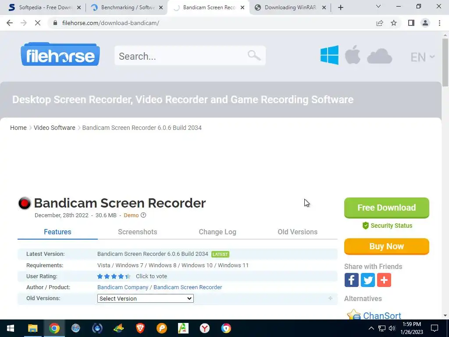Stop loading the page
This screenshot has width=449, height=337.
point(38,23)
